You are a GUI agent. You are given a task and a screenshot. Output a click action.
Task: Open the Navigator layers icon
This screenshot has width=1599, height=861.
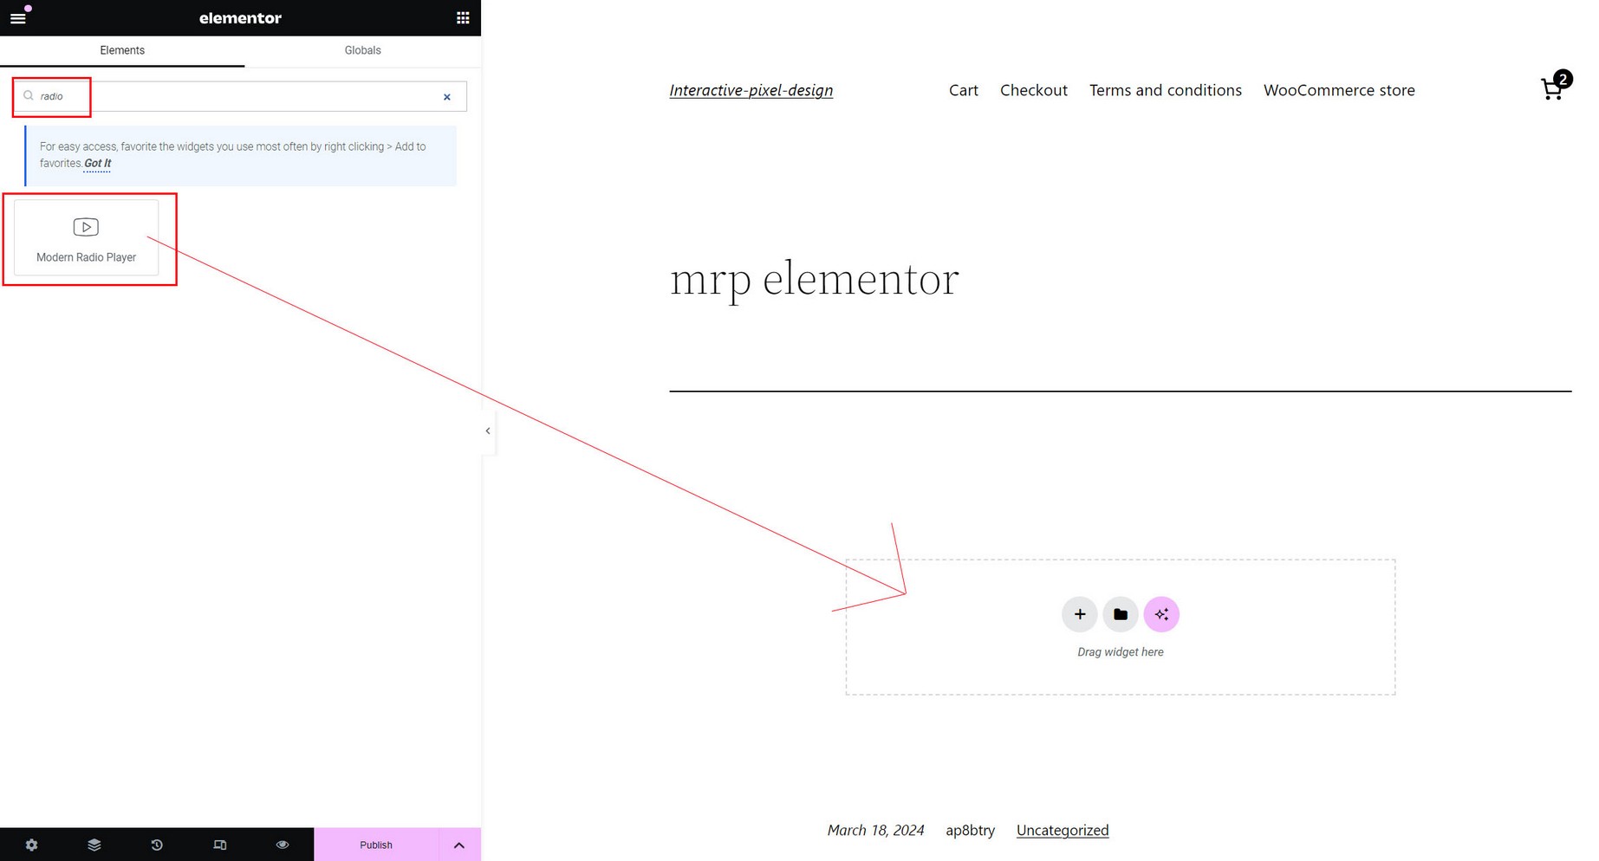tap(94, 845)
